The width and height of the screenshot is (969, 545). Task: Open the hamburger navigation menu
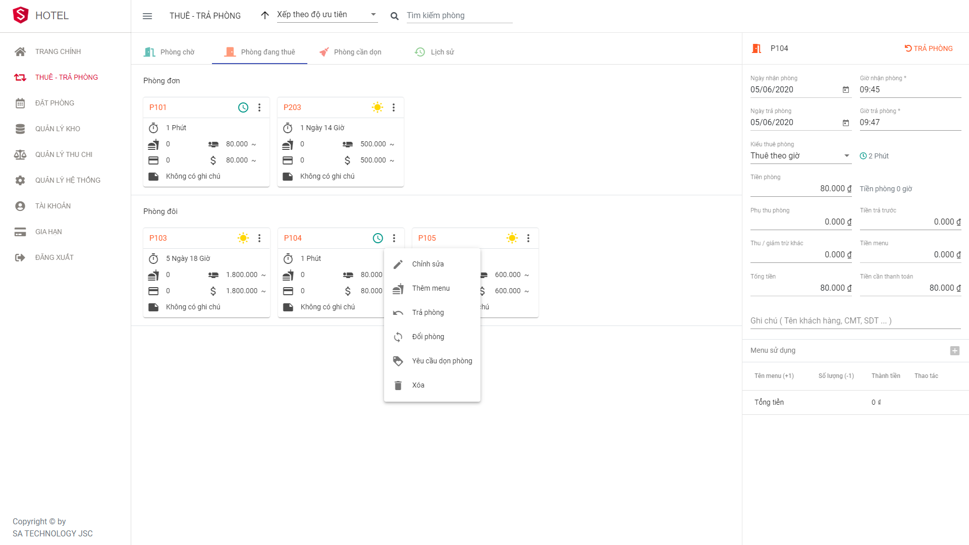coord(147,16)
